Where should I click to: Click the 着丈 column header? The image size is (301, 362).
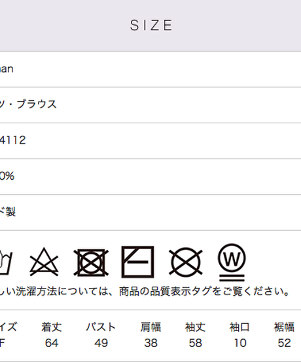click(x=52, y=327)
